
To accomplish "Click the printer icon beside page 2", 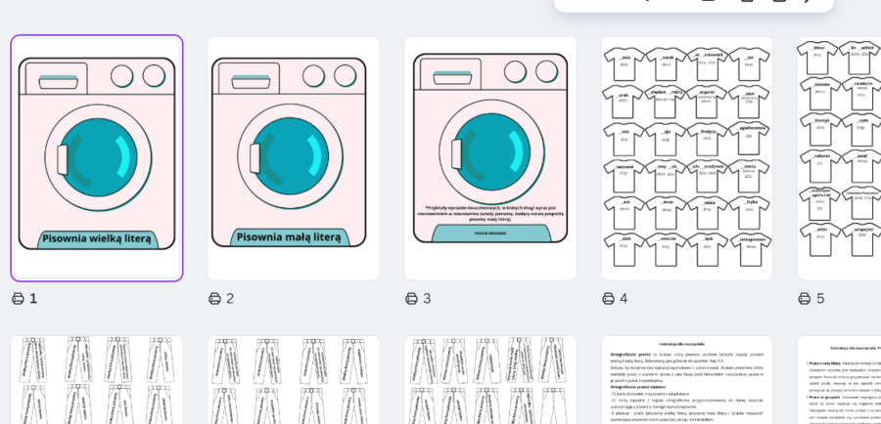I will pyautogui.click(x=214, y=298).
